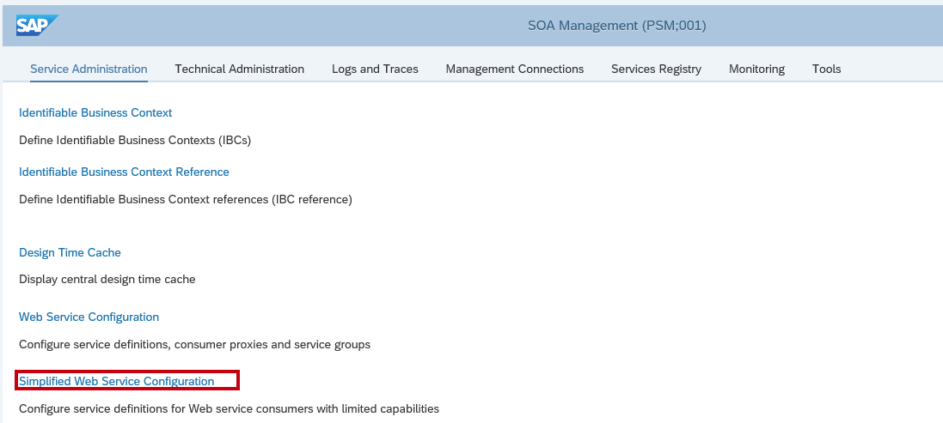Switch to the Service Administration tab
This screenshot has height=423, width=943.
click(89, 69)
